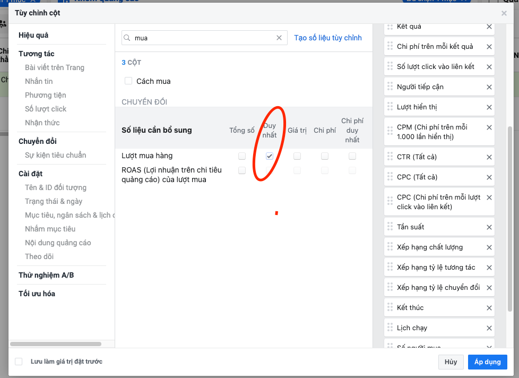The width and height of the screenshot is (519, 378).
Task: Remove 'Xếp hạng chất lượng' column
Action: point(489,247)
